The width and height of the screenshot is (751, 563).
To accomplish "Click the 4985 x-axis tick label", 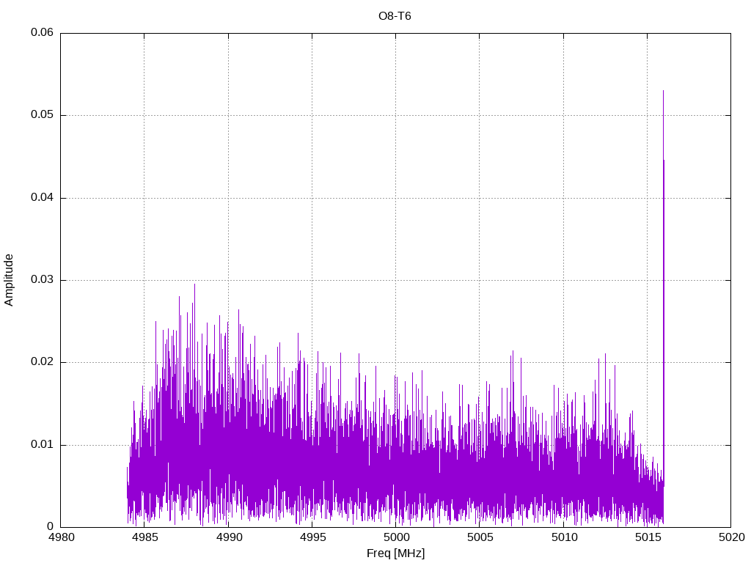I will point(144,537).
